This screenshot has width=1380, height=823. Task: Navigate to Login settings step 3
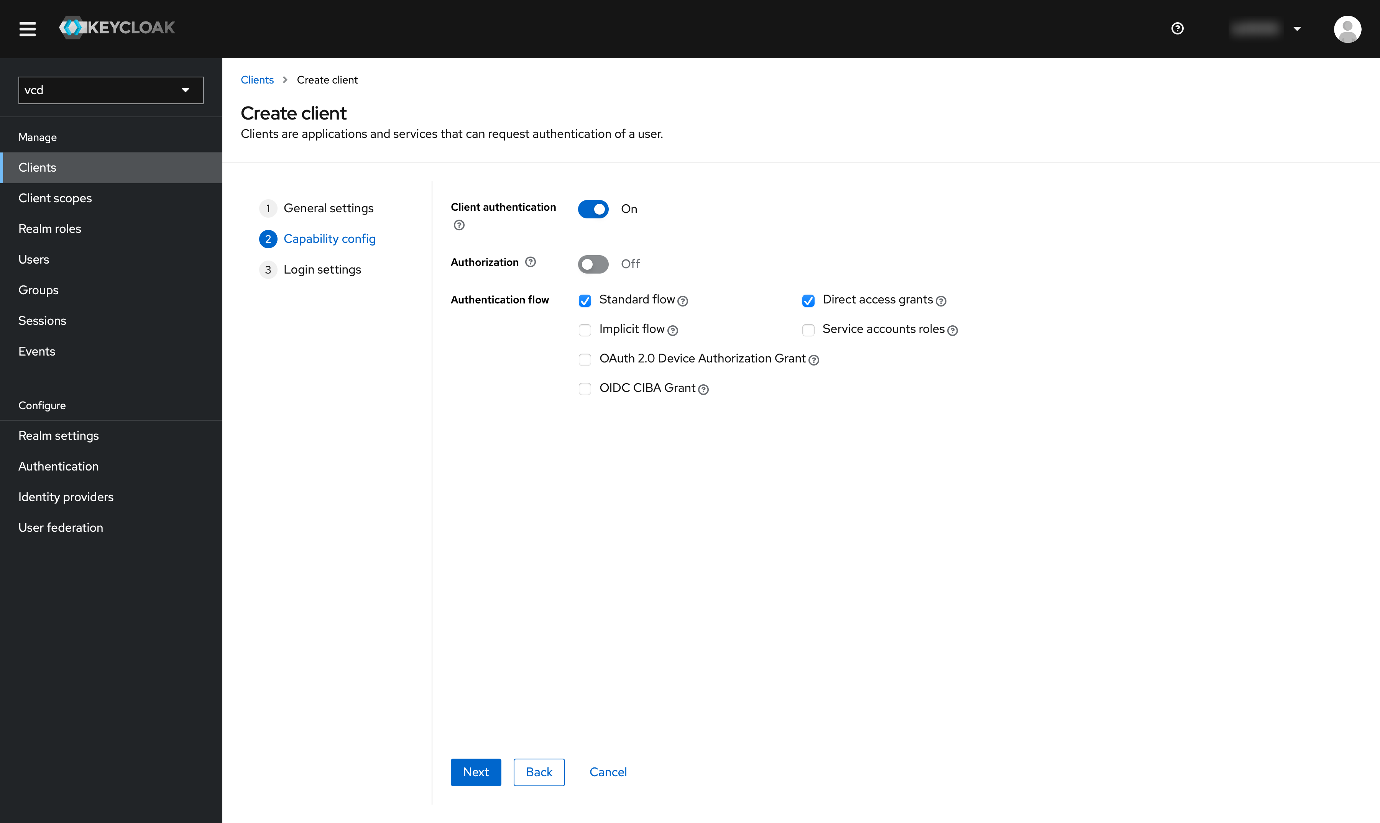[322, 269]
